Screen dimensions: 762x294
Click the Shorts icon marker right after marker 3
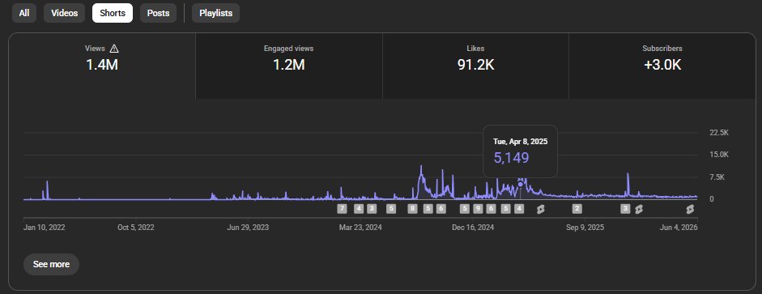[x=639, y=209]
